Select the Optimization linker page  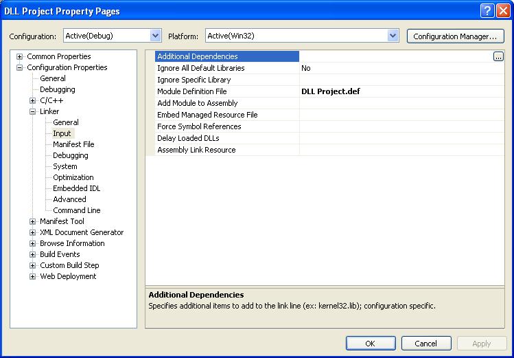[x=73, y=177]
